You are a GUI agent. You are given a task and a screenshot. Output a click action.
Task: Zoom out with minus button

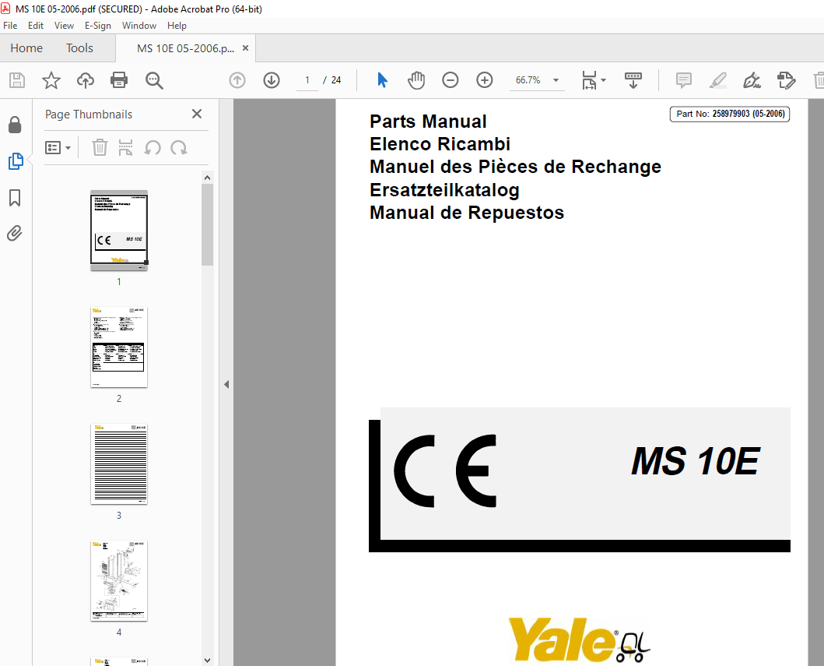point(451,80)
